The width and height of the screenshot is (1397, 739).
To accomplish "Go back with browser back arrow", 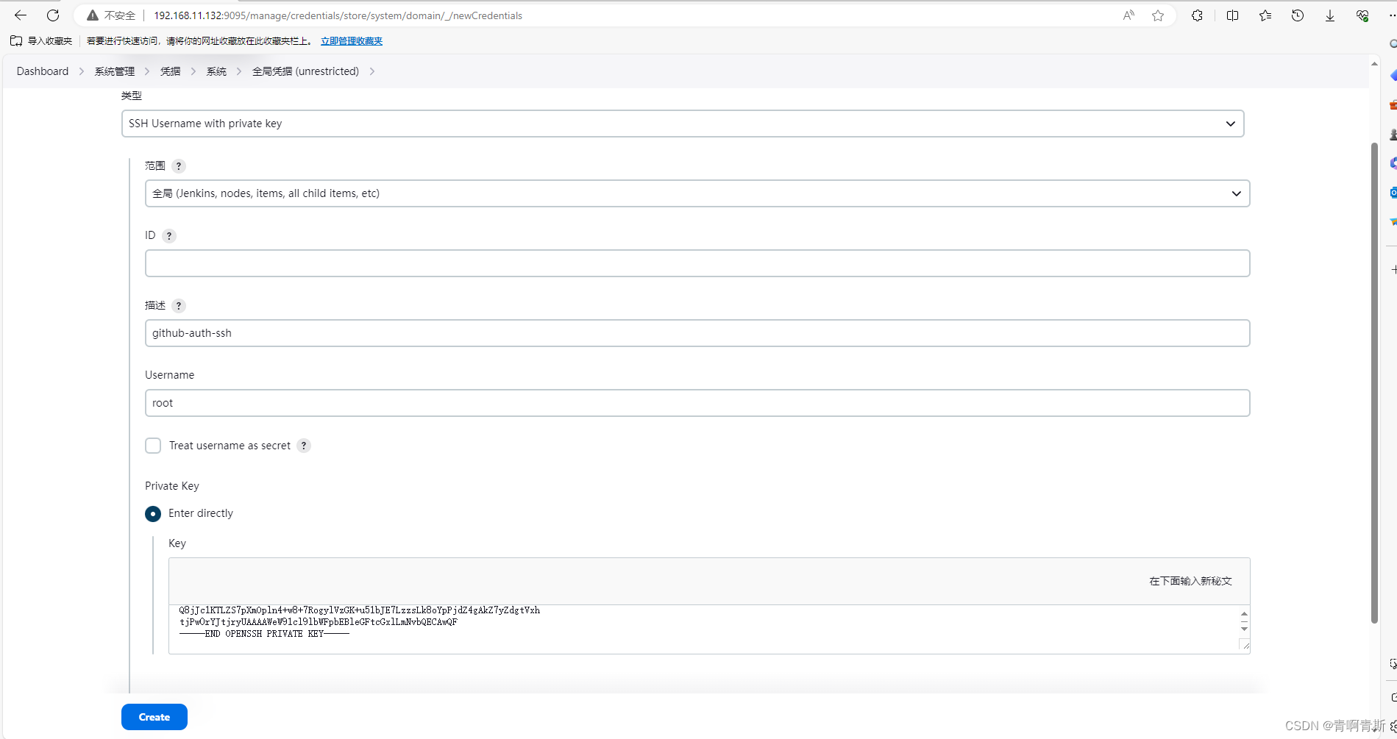I will tap(21, 15).
